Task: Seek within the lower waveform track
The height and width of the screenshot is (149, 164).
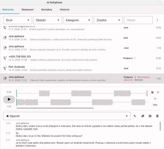Action: click(82, 102)
